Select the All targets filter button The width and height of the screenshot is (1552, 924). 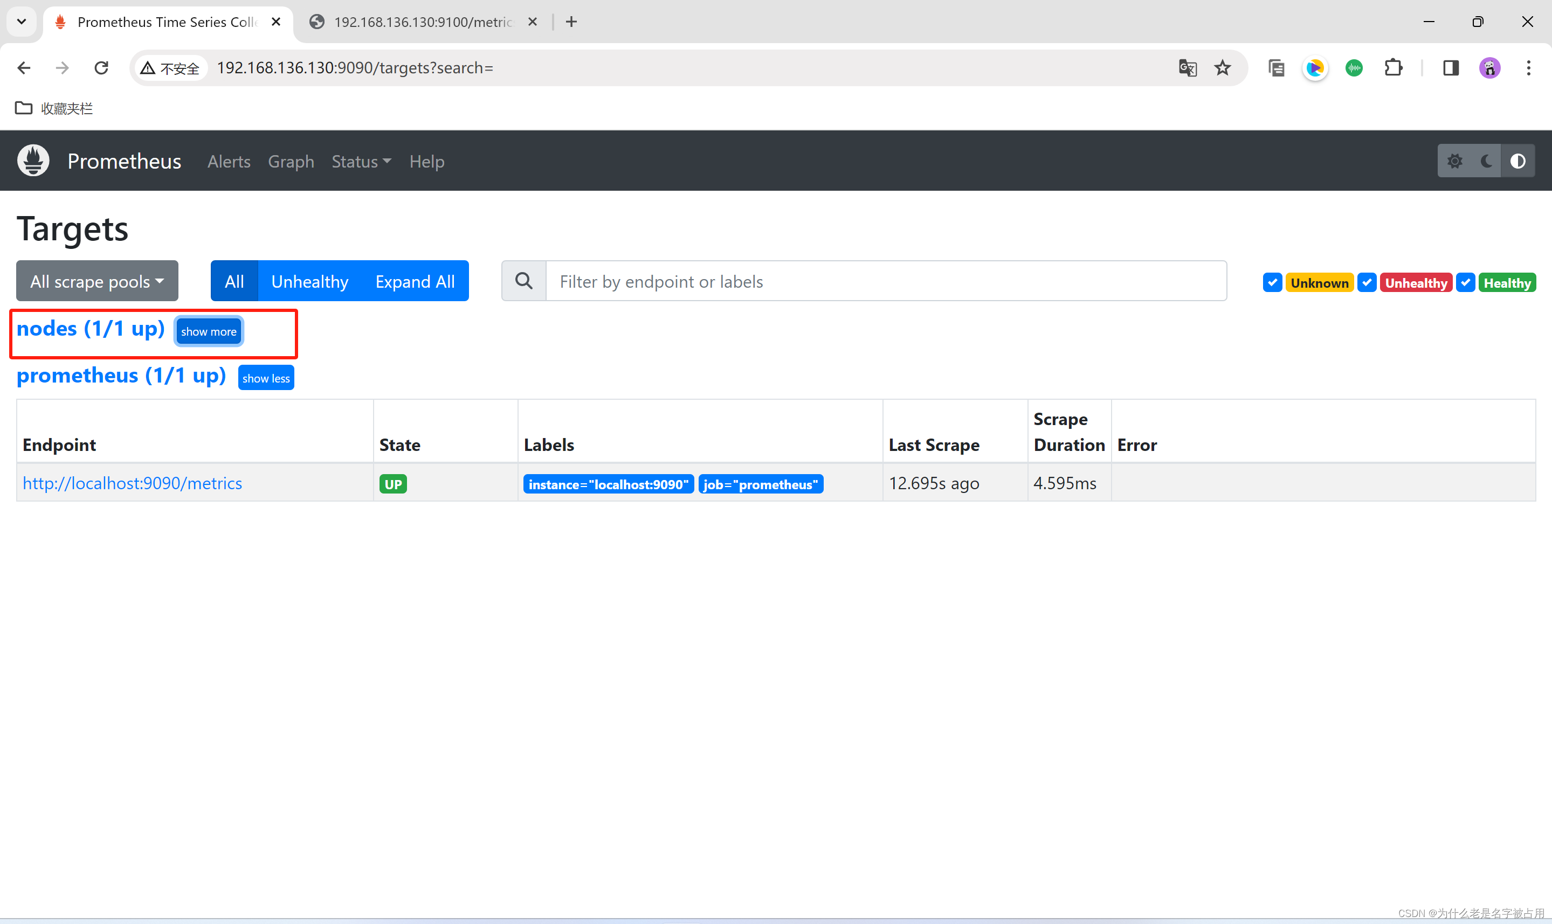click(234, 281)
